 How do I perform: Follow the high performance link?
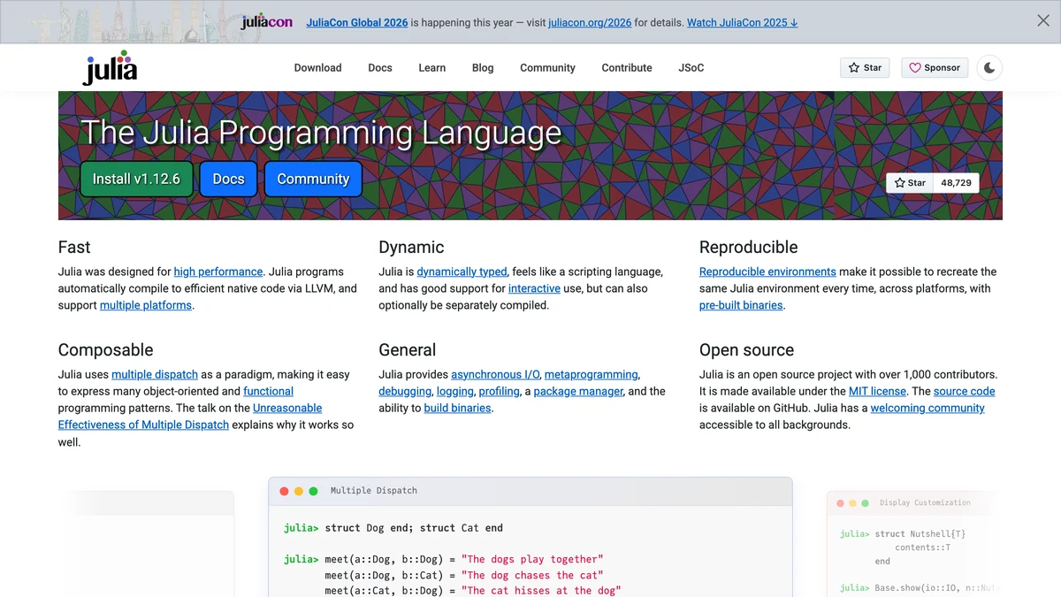218,272
